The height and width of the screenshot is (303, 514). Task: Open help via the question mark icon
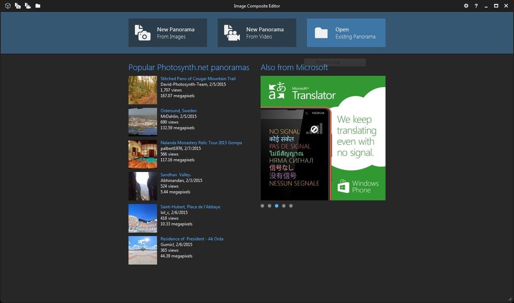(x=476, y=6)
